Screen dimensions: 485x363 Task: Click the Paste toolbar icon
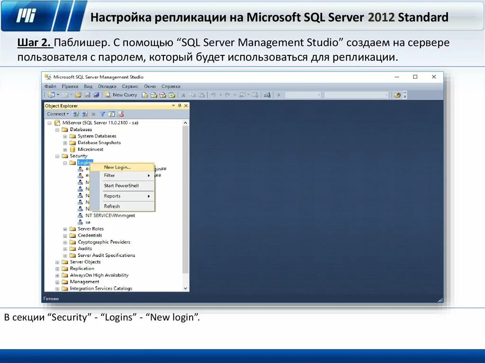(x=201, y=95)
